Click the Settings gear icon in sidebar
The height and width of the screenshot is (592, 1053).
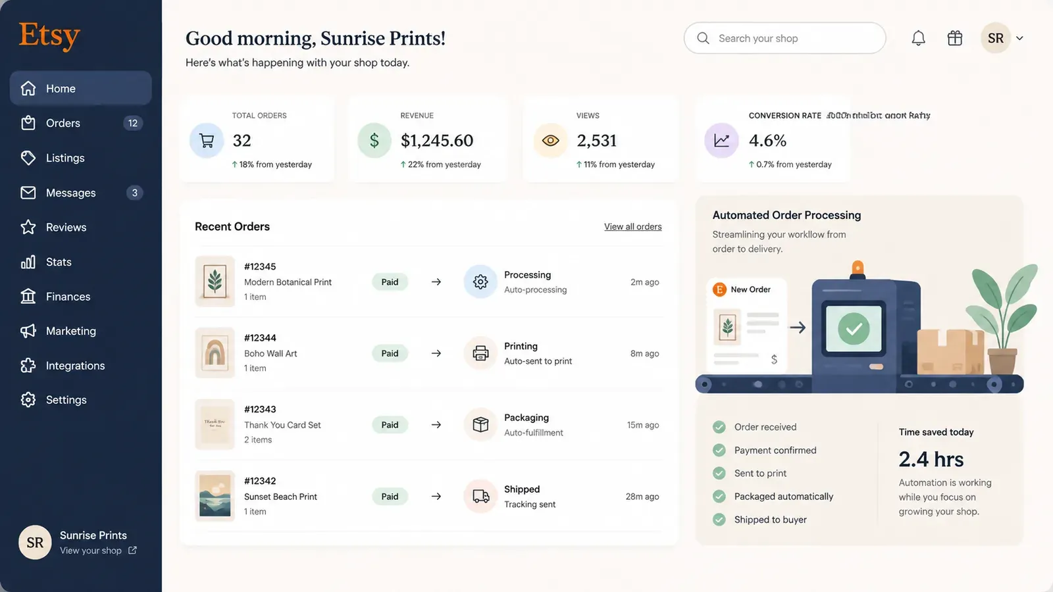pyautogui.click(x=28, y=400)
